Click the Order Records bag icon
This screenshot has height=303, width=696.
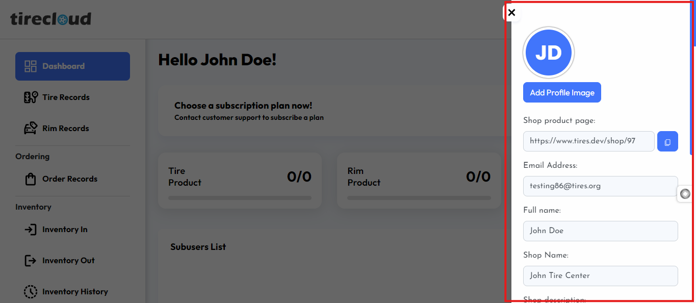(x=31, y=179)
